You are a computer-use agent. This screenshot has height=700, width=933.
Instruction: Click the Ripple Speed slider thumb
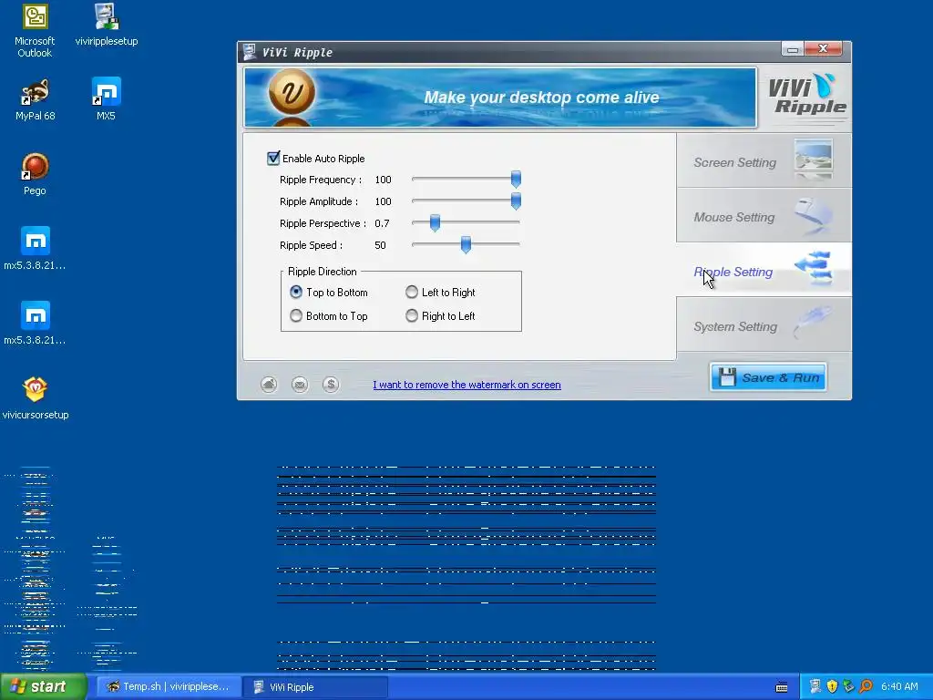click(x=466, y=244)
